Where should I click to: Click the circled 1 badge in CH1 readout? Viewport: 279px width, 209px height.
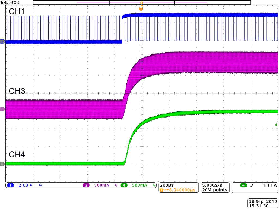point(10,185)
